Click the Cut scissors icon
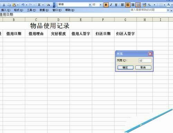The height and width of the screenshot is (133, 173). (4, 5)
